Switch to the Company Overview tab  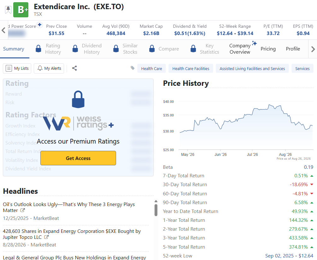240,49
